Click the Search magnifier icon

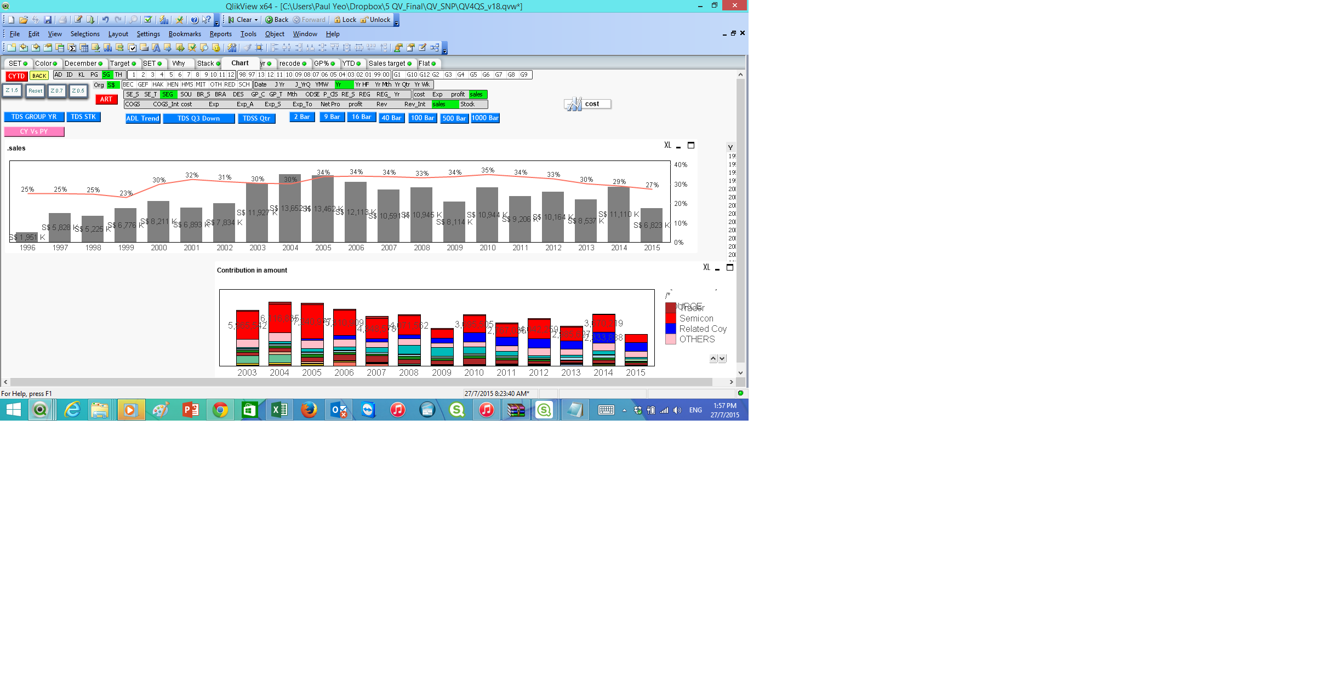point(133,20)
